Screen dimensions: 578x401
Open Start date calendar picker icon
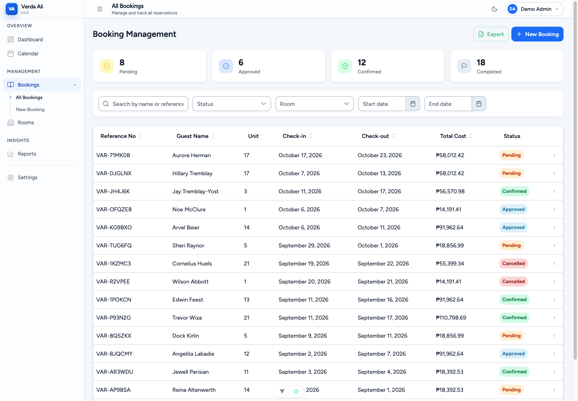(413, 104)
